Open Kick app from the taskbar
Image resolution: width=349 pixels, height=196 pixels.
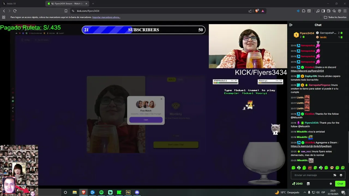(x=119, y=192)
